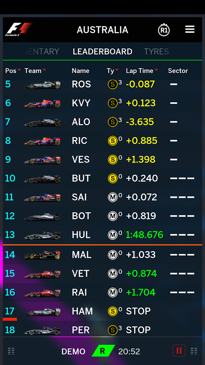Image resolution: width=205 pixels, height=365 pixels.
Task: Switch to the Commentary tab
Action: (40, 52)
